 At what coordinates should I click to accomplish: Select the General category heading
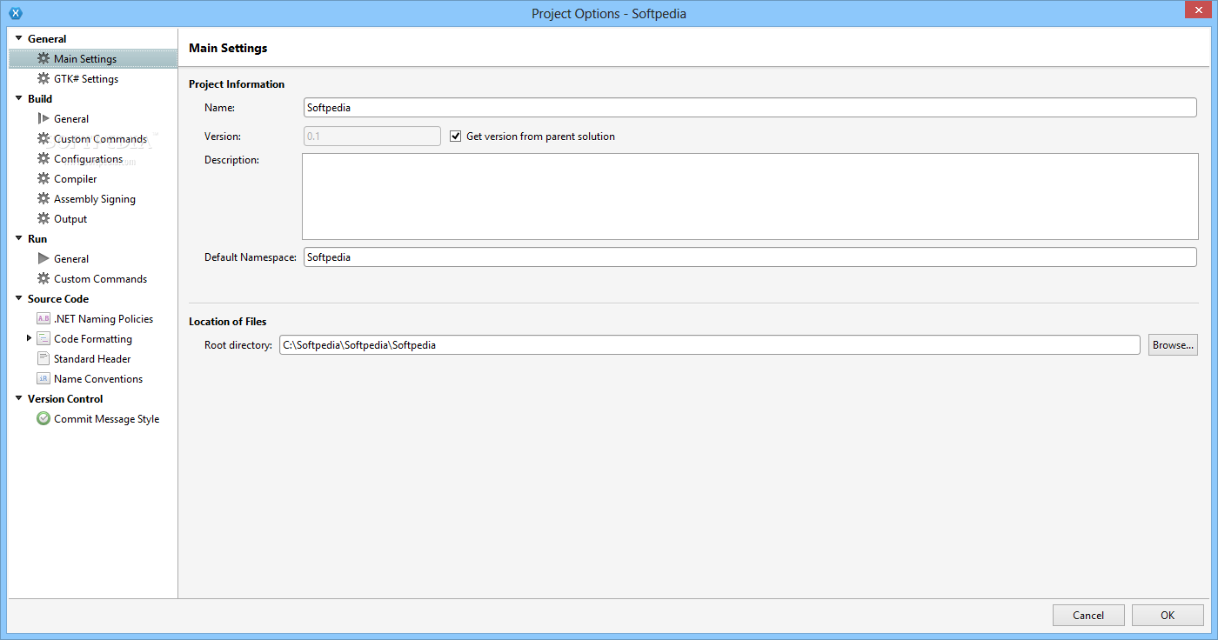(x=47, y=38)
